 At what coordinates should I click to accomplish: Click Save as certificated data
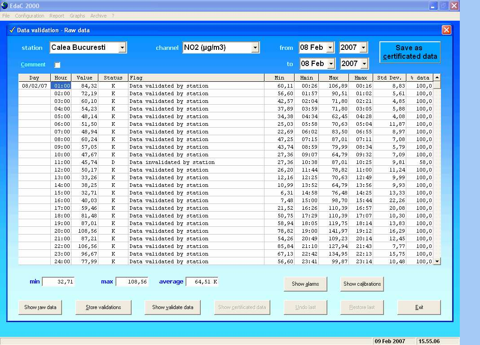(410, 52)
